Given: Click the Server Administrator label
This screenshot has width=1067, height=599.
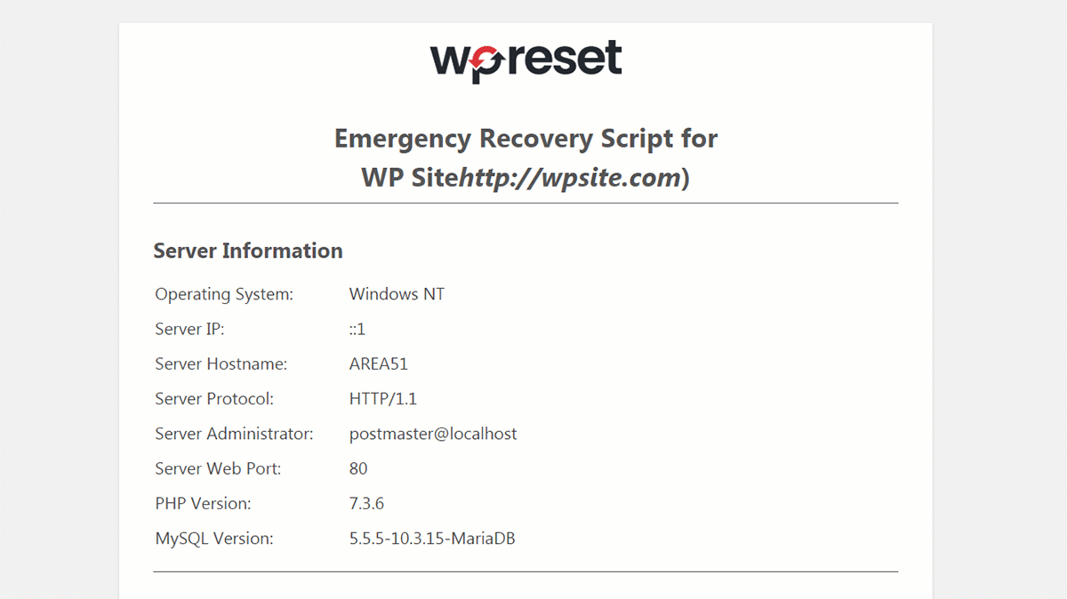Looking at the screenshot, I should (x=234, y=434).
